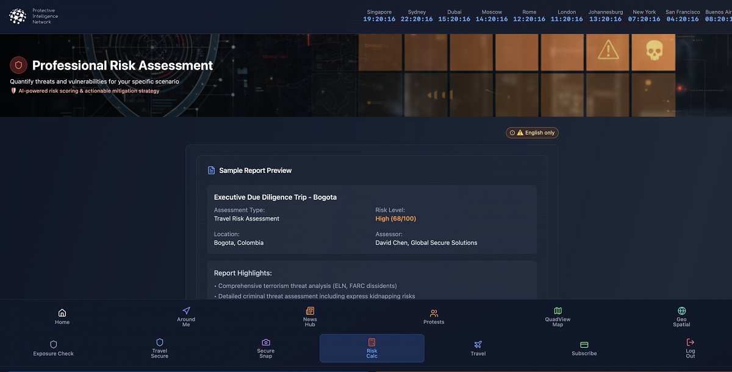Click the Executive Due Diligence Trip - Bogota title
Screen dimensions: 732x372
275,197
